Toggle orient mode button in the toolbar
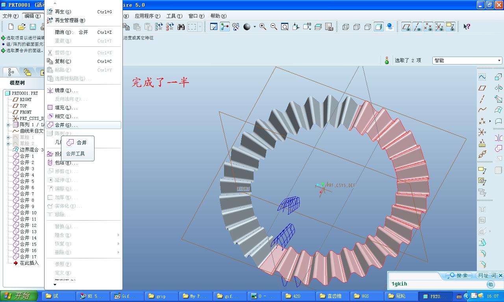The width and height of the screenshot is (504, 302). (x=236, y=27)
